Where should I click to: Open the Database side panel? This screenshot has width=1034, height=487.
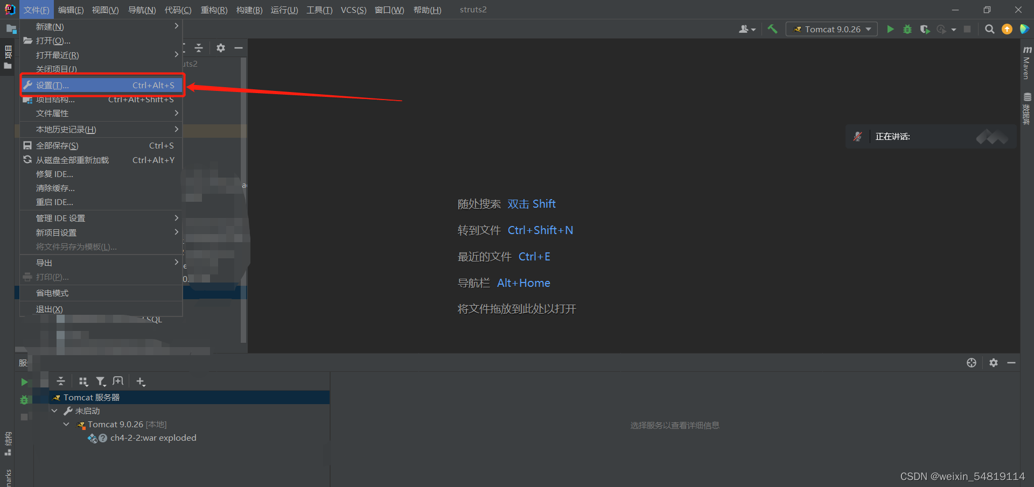(x=1027, y=109)
